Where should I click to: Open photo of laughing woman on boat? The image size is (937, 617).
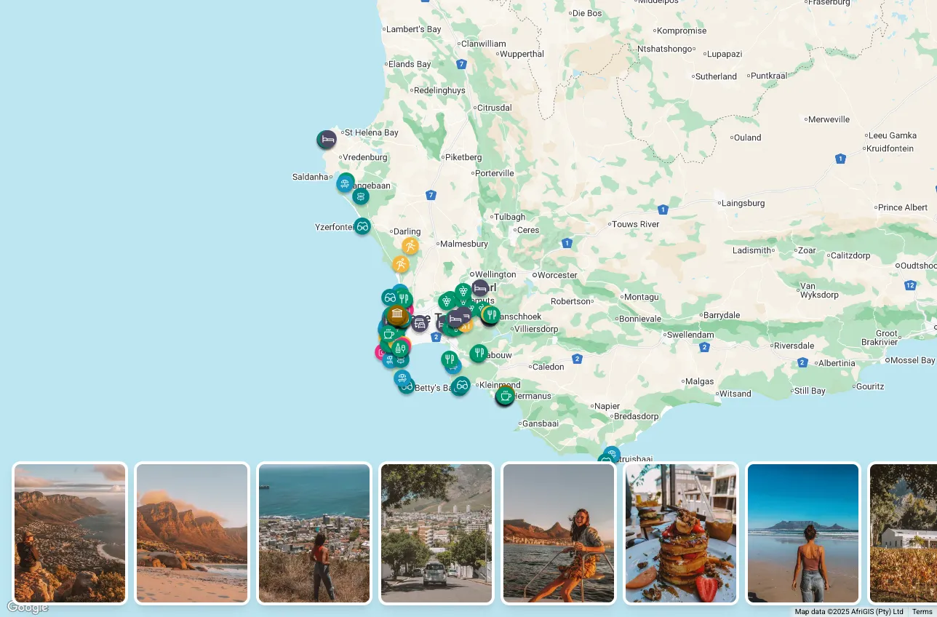559,533
